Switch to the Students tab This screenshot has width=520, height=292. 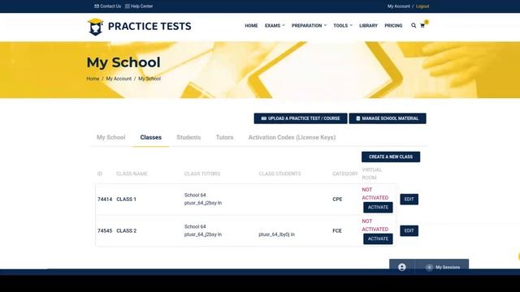coord(188,137)
